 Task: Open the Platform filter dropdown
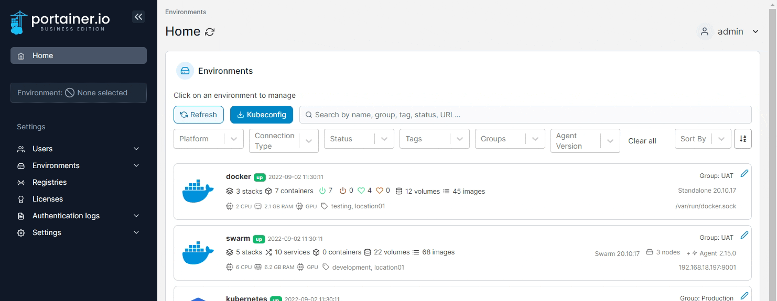click(209, 139)
